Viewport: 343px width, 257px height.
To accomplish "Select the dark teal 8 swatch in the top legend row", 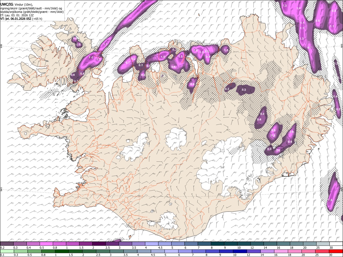I will click(x=218, y=244).
